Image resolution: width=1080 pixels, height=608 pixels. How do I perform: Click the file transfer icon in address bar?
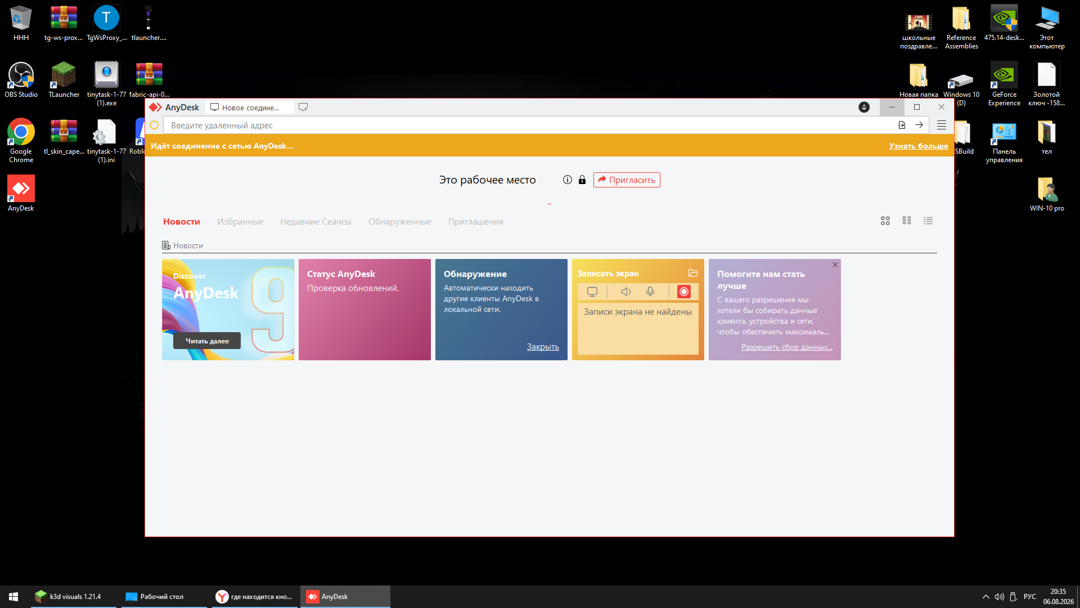coord(902,125)
